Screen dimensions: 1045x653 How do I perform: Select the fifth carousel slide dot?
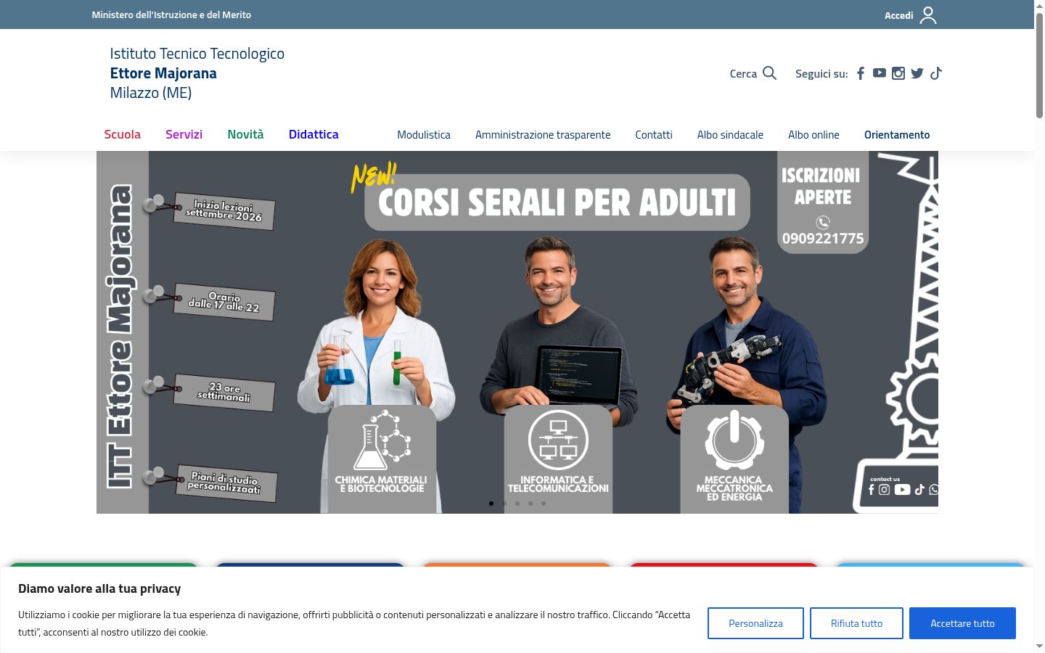544,504
